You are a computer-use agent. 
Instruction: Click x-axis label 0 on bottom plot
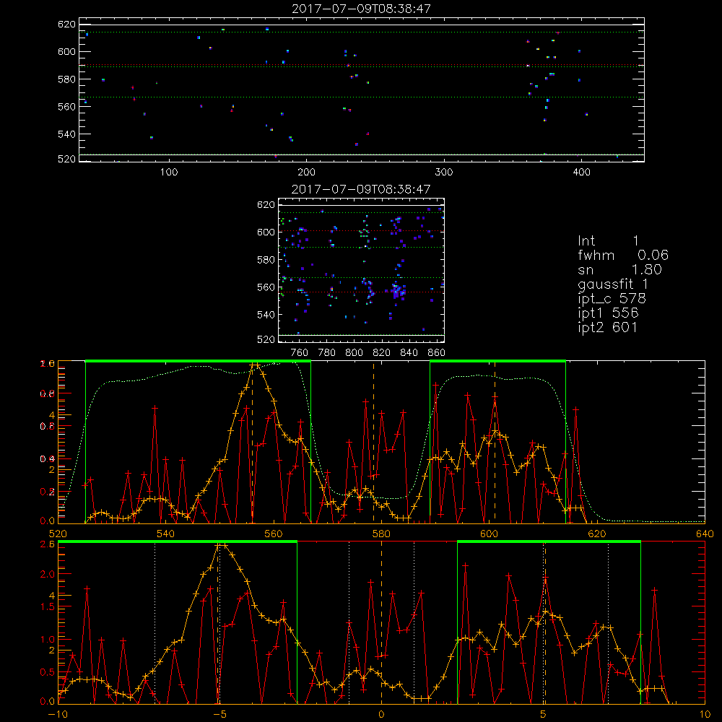click(381, 714)
